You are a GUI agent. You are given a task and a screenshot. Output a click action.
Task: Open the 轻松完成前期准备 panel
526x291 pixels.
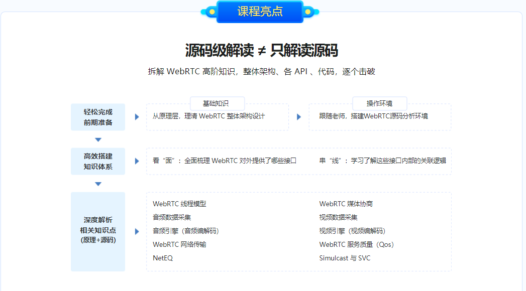pos(98,116)
